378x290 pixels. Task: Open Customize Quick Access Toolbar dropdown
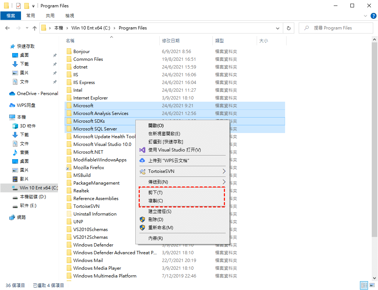(33, 6)
